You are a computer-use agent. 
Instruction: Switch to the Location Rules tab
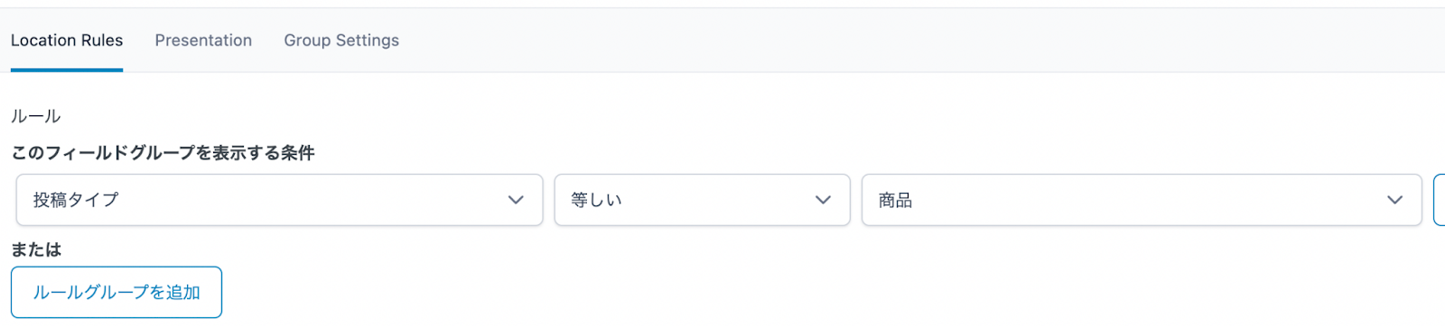click(67, 41)
